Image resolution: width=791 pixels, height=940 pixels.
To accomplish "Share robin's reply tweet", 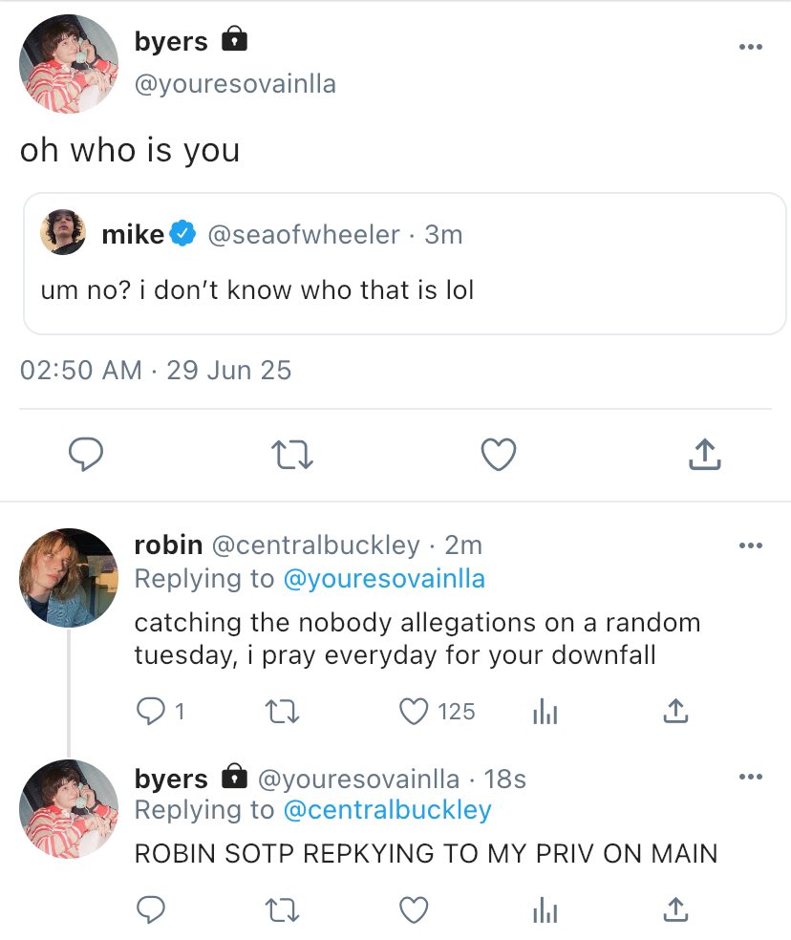I will (x=674, y=711).
